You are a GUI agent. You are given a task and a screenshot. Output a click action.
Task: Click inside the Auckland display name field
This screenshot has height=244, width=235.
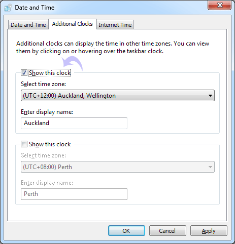74,123
